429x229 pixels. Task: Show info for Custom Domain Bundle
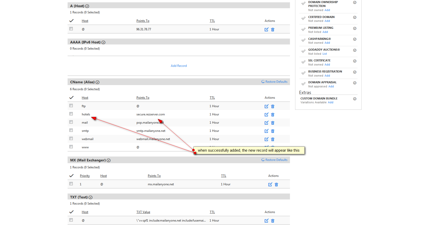(355, 99)
